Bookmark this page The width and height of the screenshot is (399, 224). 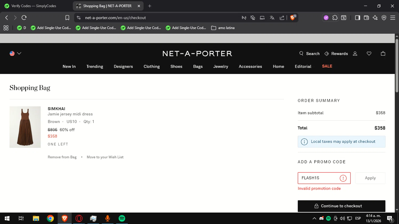point(67,18)
